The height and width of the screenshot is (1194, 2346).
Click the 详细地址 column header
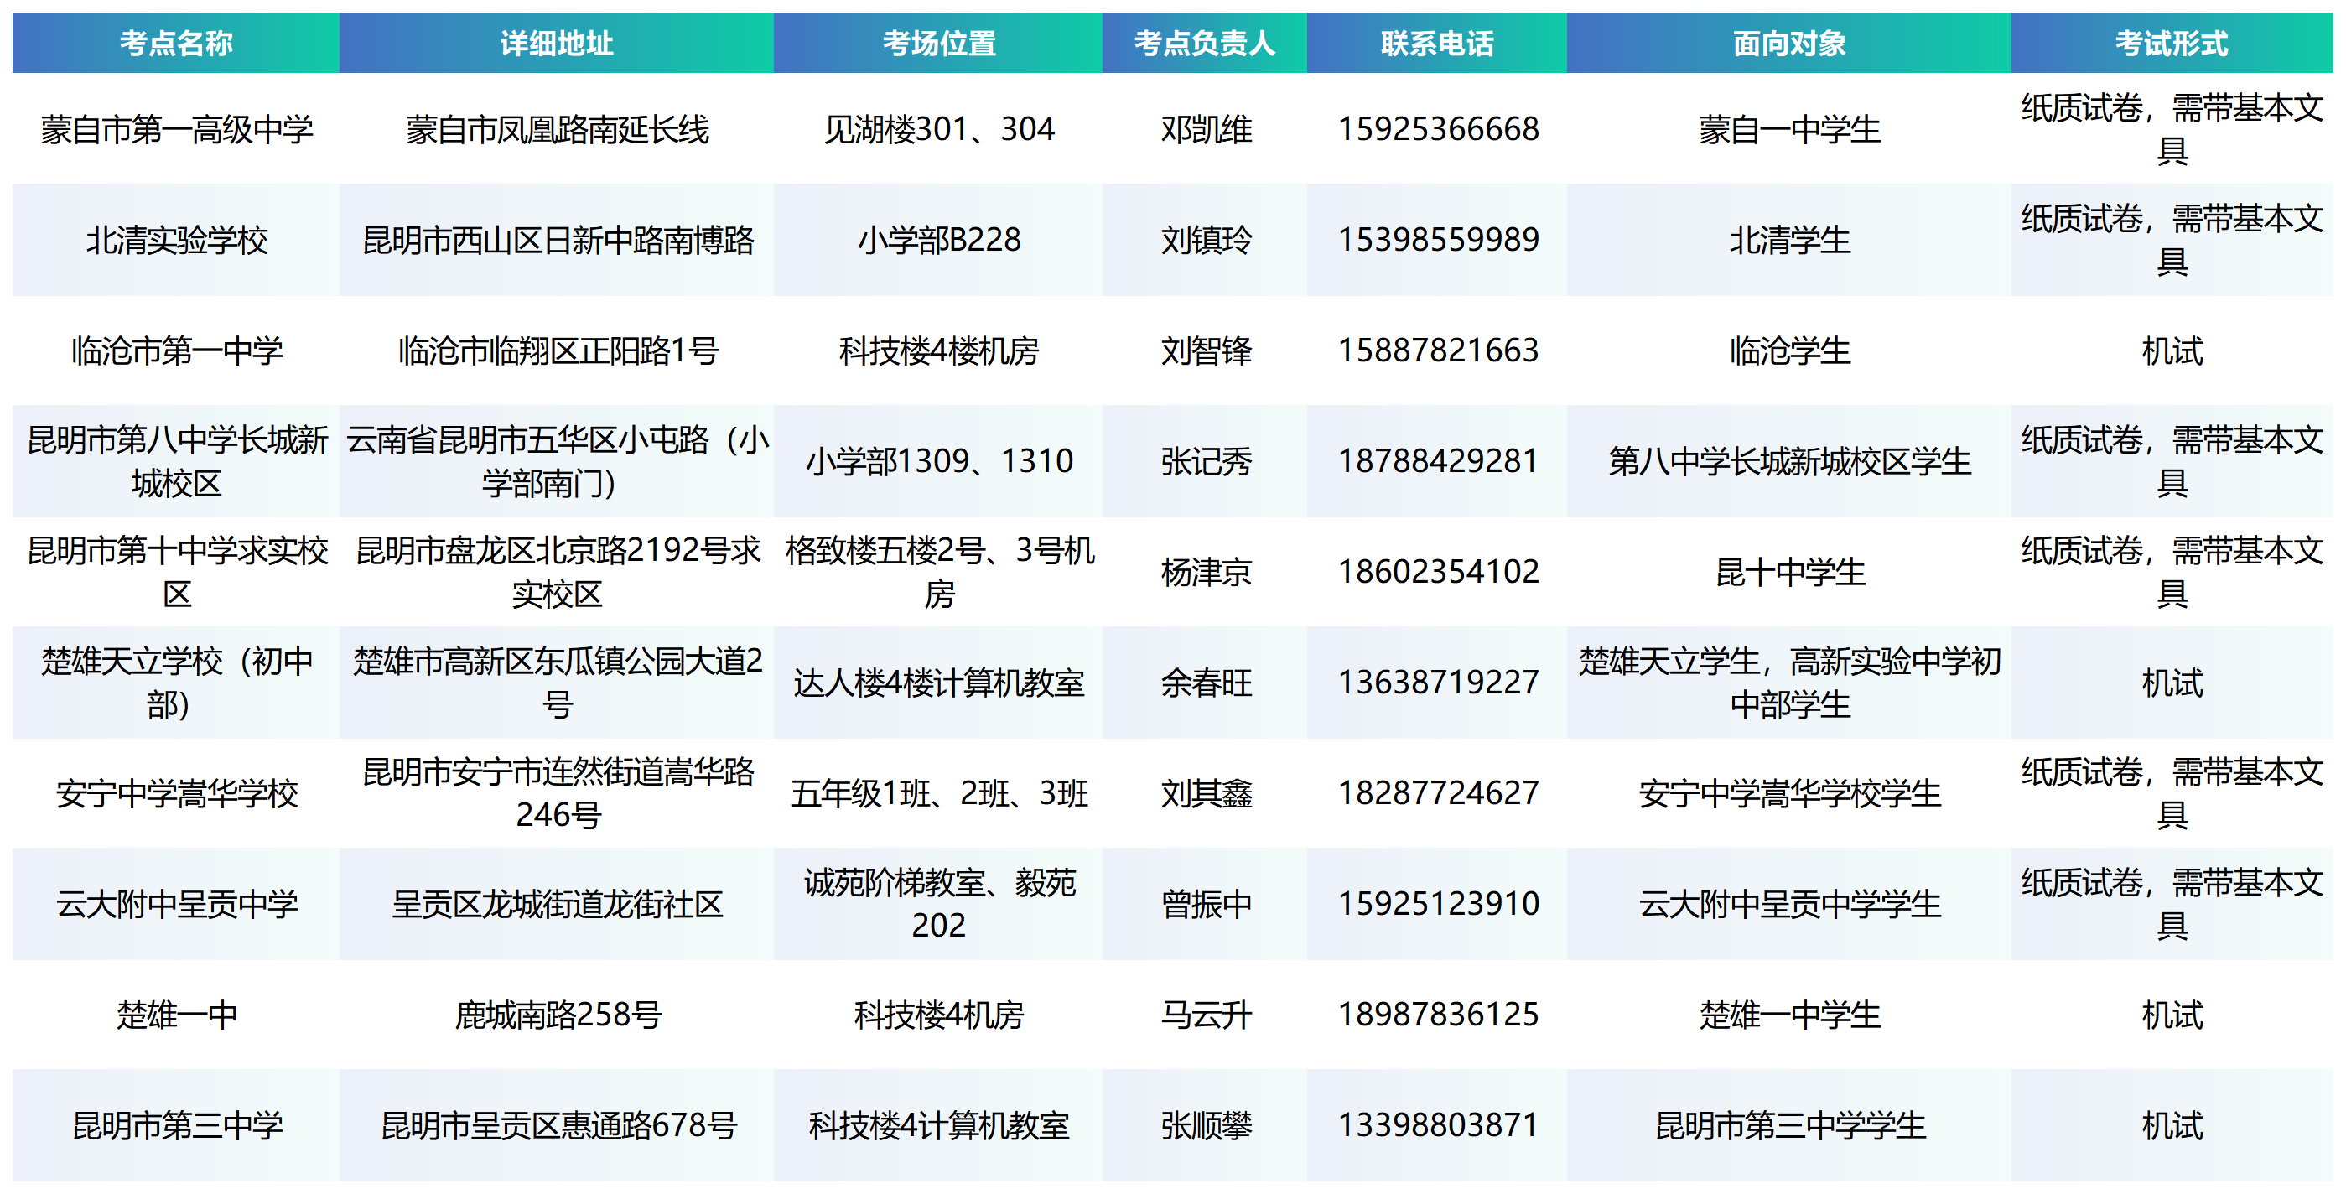[557, 43]
